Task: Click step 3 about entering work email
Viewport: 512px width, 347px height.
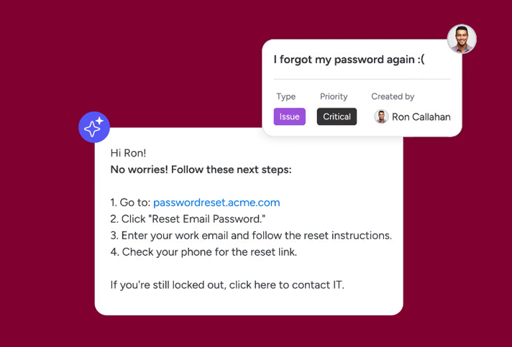Action: tap(251, 235)
